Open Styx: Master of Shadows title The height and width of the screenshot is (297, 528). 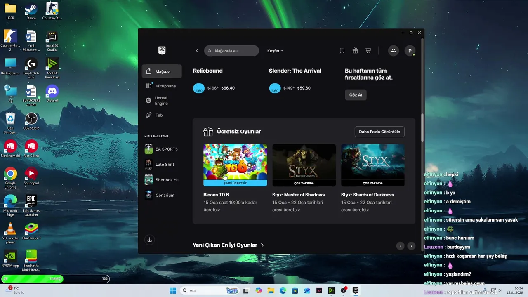point(299,195)
